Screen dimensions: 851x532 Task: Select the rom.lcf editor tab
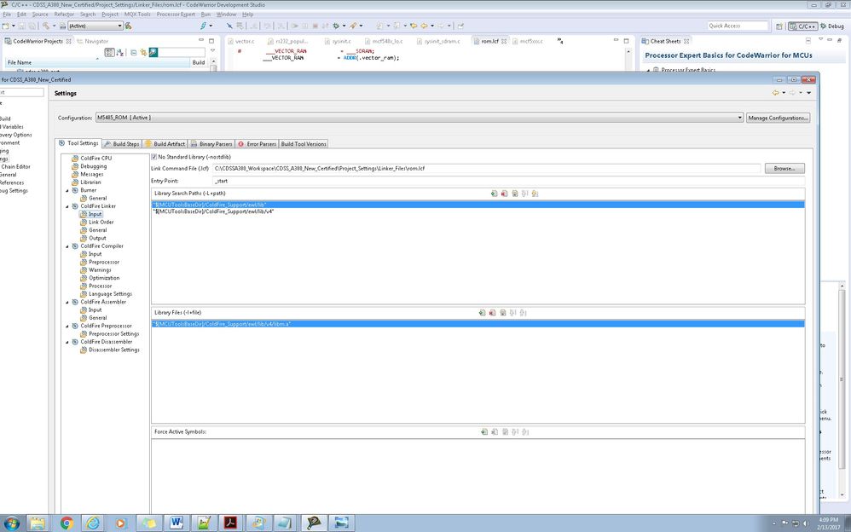[x=489, y=41]
